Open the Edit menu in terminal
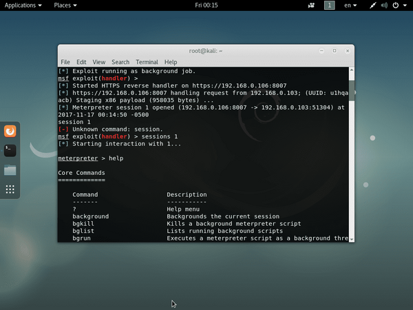413x310 pixels. (81, 62)
